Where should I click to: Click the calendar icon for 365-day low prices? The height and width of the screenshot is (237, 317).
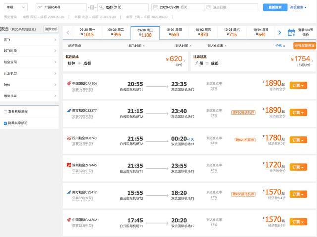pos(291,32)
